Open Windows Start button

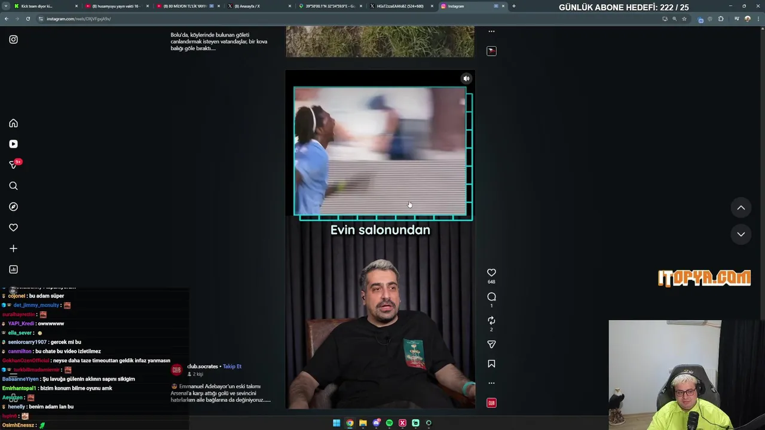tap(336, 423)
